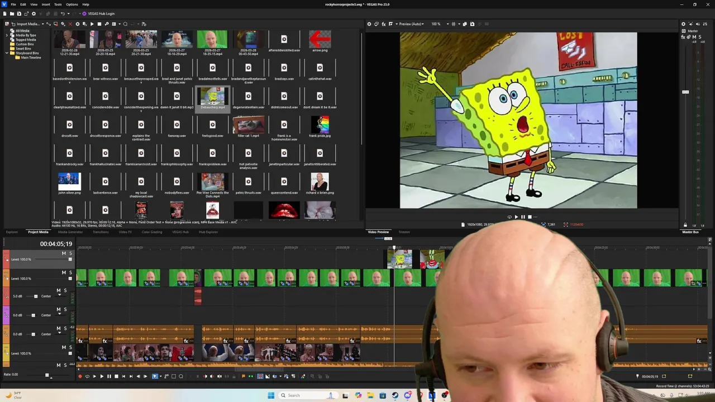Copy snapshot to clipboard in preview toolbar
This screenshot has height=402, width=715.
click(x=465, y=24)
